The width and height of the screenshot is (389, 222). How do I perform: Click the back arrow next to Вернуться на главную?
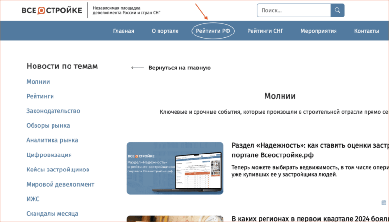tap(138, 68)
